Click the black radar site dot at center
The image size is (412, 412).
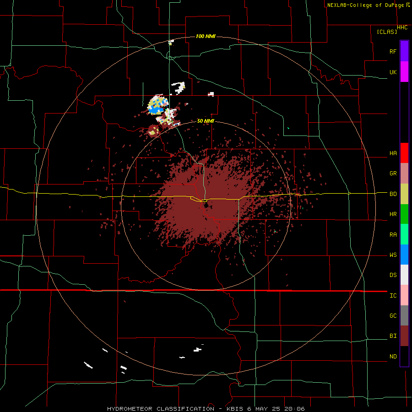[x=206, y=205]
